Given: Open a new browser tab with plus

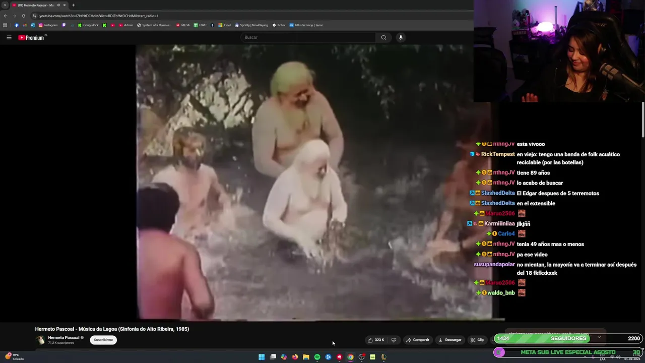Looking at the screenshot, I should [x=73, y=5].
